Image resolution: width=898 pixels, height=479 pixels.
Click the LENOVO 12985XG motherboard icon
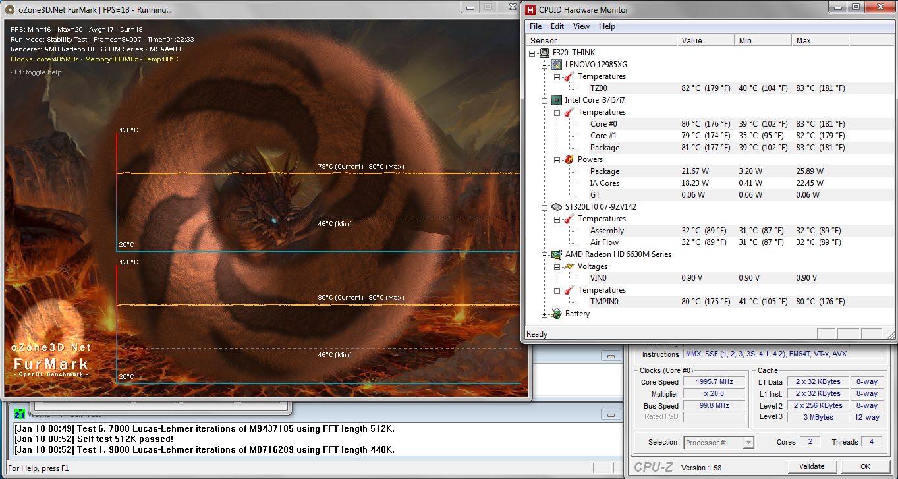pos(557,65)
